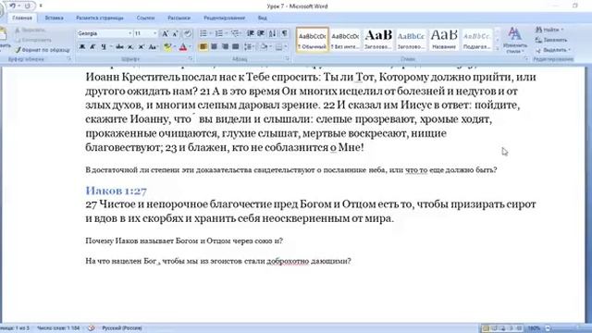Screen dimensions: 592x333
Task: Justify text alignment
Action: point(236,47)
